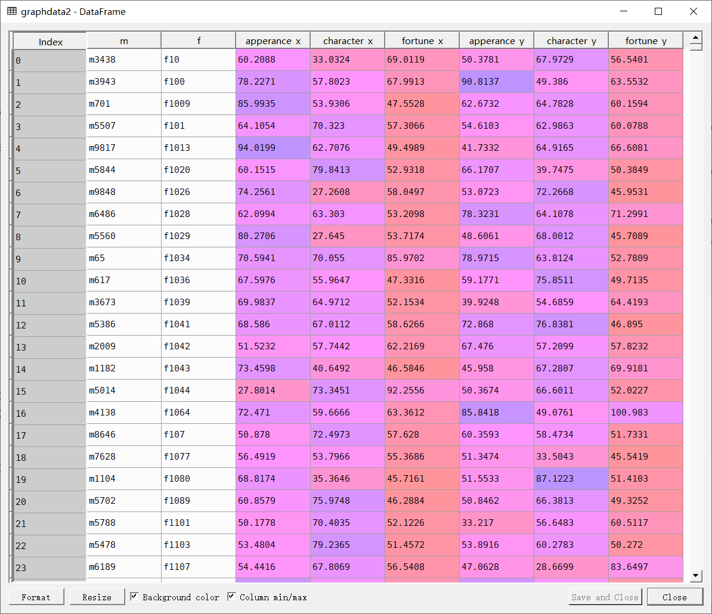Click the Resize button
This screenshot has height=614, width=712.
[x=97, y=597]
